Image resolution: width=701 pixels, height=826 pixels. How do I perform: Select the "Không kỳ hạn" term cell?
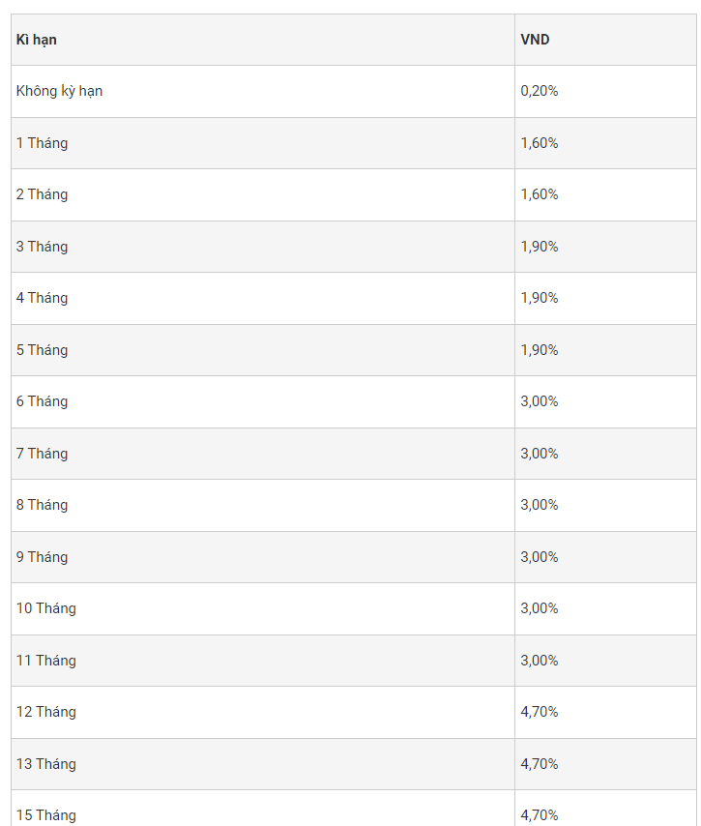click(x=59, y=91)
